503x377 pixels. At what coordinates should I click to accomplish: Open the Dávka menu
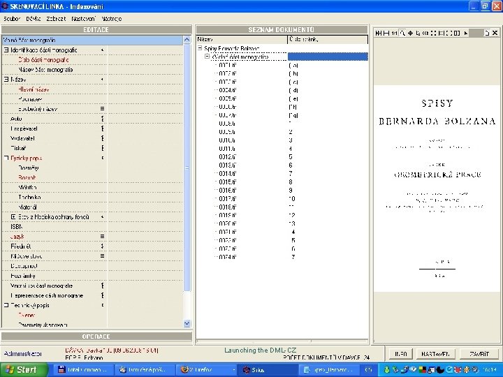click(33, 19)
